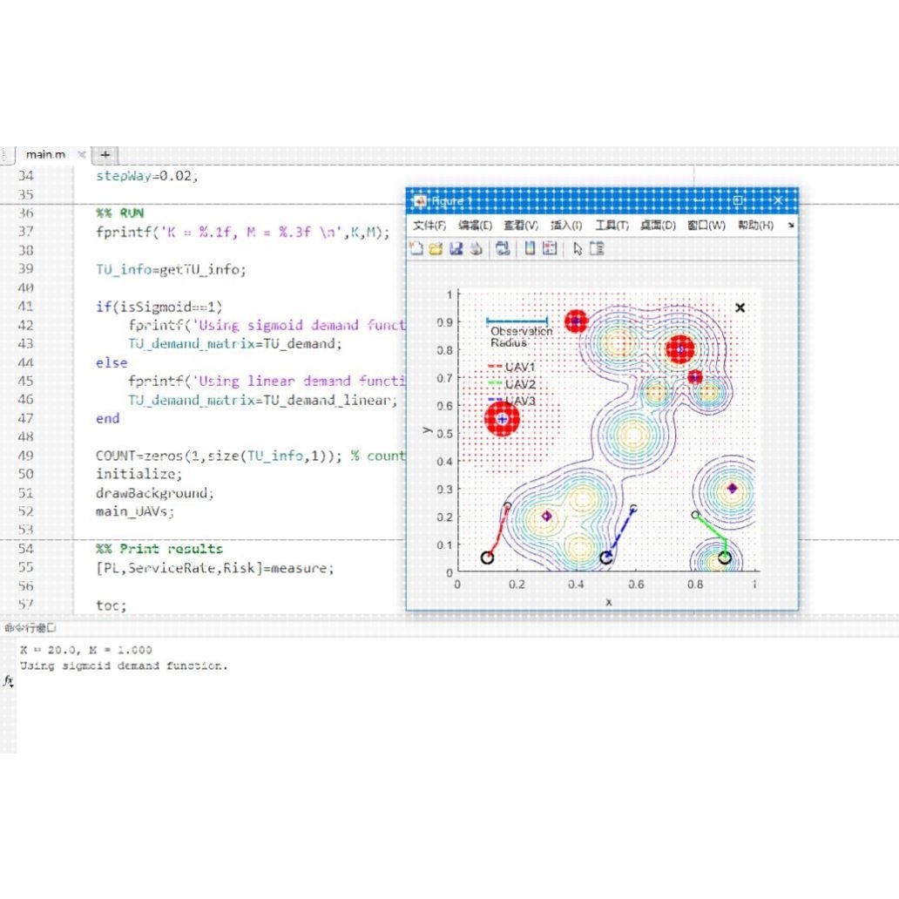Add a new editor tab with the plus button
This screenshot has height=899, width=899.
coord(105,154)
